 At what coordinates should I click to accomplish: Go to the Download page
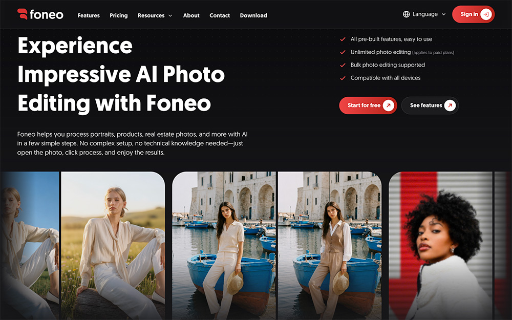tap(253, 15)
